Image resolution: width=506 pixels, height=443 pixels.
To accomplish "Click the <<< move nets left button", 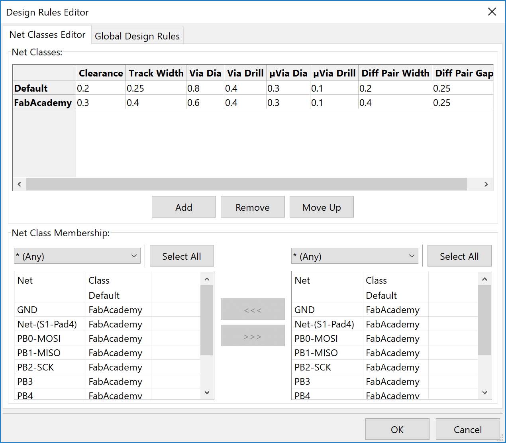I will (x=253, y=309).
